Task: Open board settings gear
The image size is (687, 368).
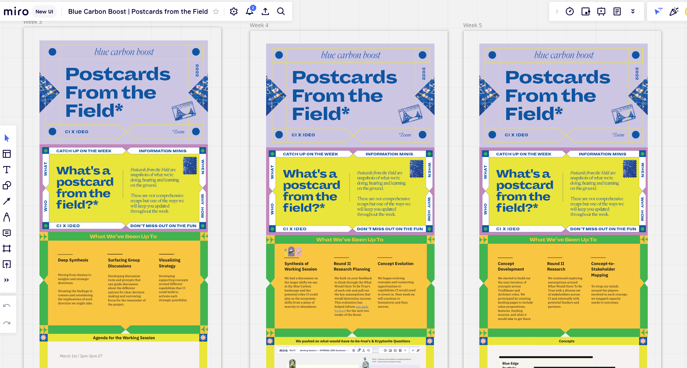Action: [234, 11]
